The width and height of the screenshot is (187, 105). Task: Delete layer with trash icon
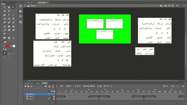32,86
